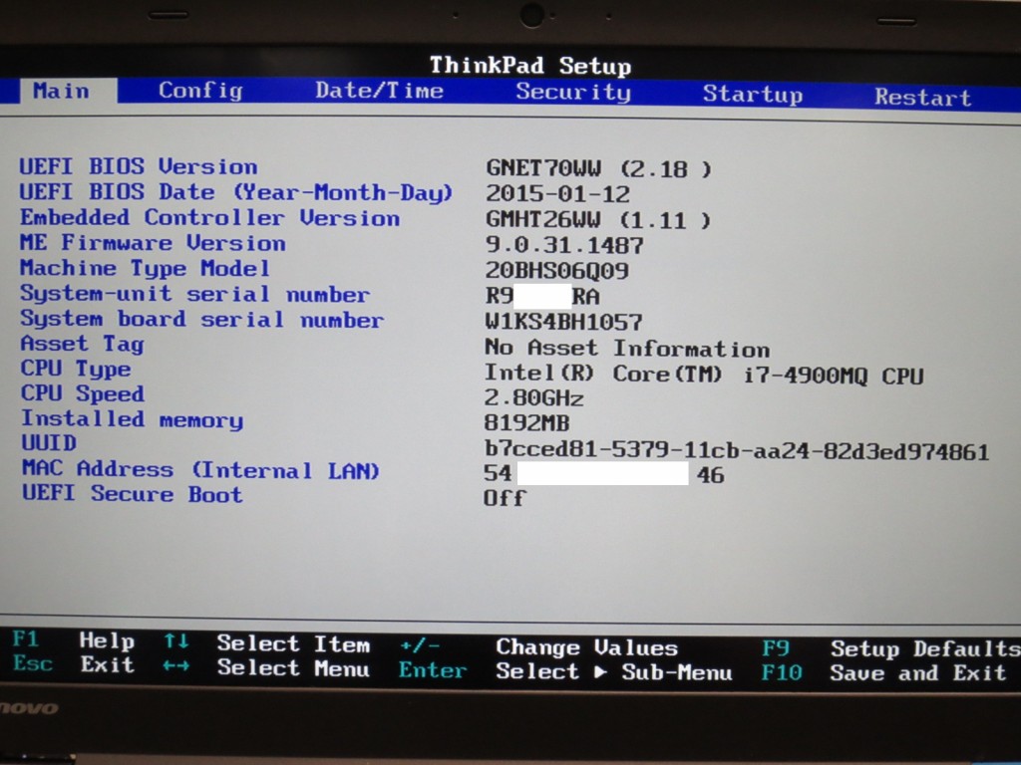
Task: Click the ME Firmware Version label
Action: pyautogui.click(x=153, y=243)
